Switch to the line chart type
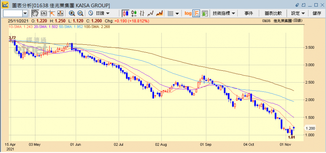Screen dimensions: 326x153 (150, 13)
